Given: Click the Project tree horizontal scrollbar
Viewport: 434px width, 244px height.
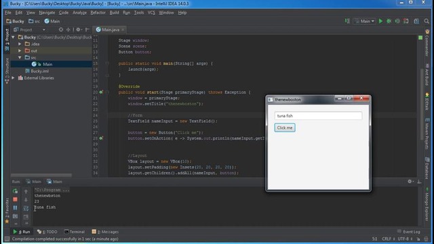Looking at the screenshot, I should 41,175.
